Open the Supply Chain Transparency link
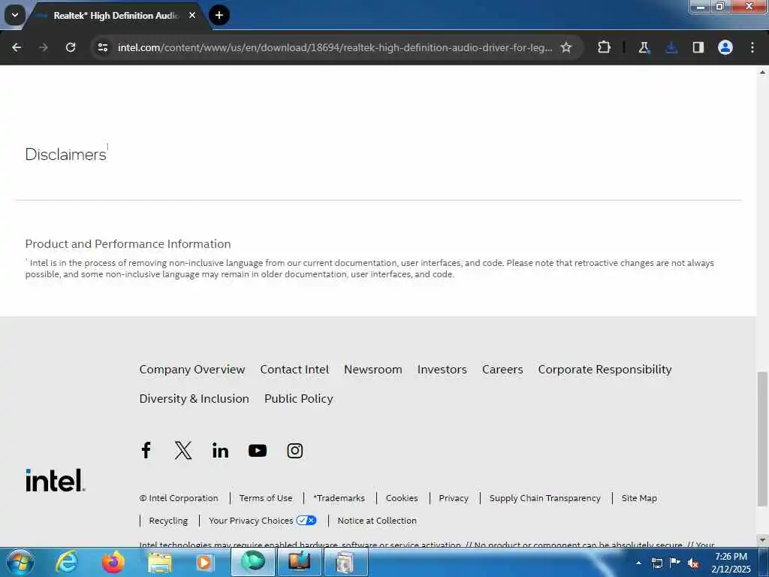 click(545, 498)
